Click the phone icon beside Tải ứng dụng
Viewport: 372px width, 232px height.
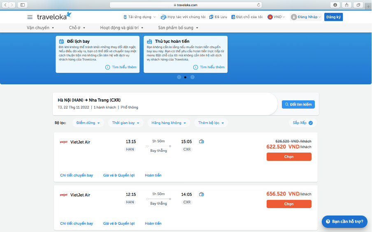(125, 17)
